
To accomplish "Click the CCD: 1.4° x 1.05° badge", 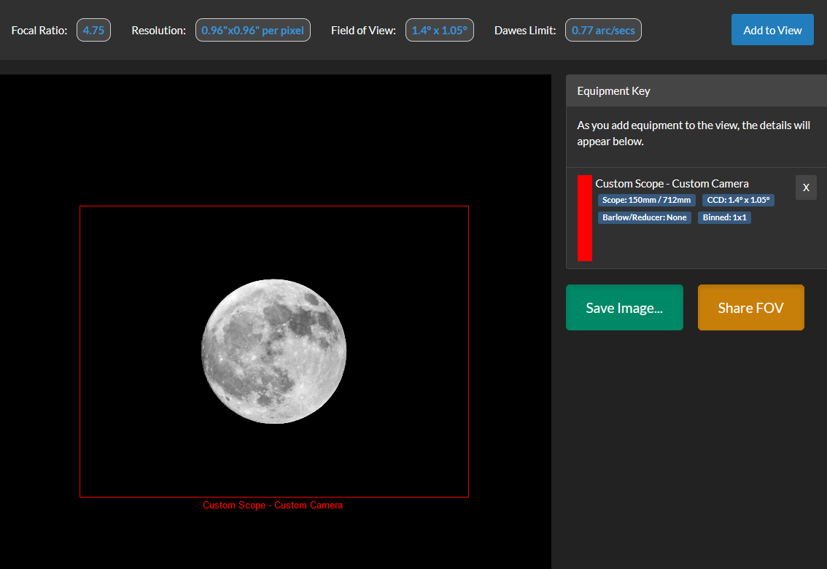I will tap(738, 200).
